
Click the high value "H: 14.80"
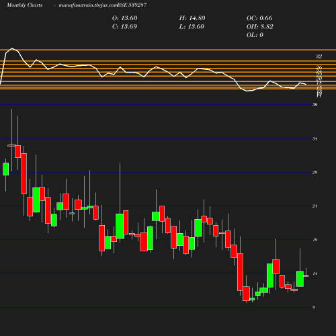coord(192,18)
